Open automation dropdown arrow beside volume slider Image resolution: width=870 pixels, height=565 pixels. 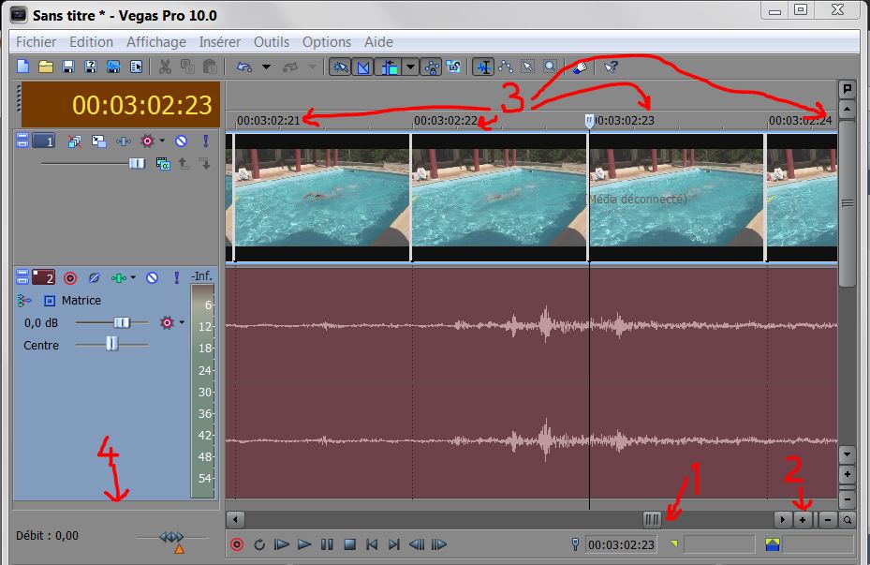[x=182, y=322]
